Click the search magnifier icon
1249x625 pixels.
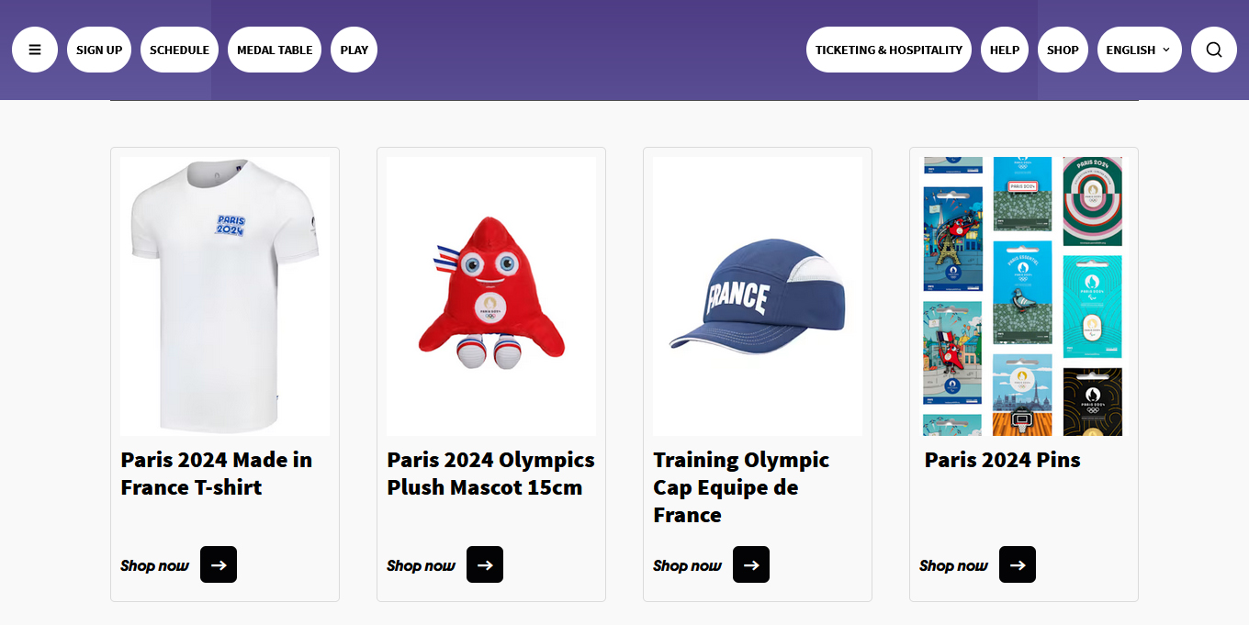tap(1214, 50)
